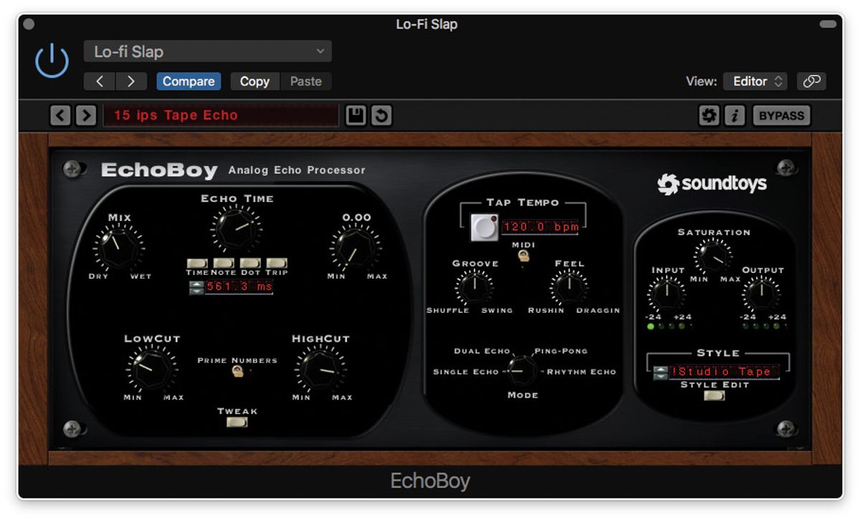Click the Style stepper arrows

(x=660, y=372)
